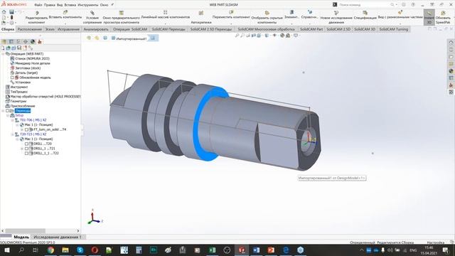Click Reference Geometry (Справочная) icon

point(310,12)
